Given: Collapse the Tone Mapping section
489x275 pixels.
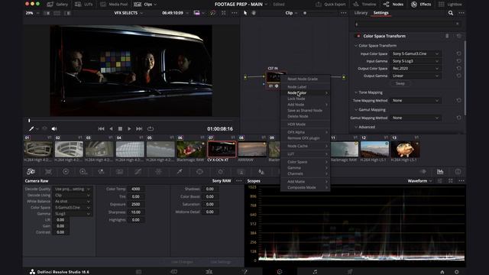Looking at the screenshot, I should click(356, 92).
